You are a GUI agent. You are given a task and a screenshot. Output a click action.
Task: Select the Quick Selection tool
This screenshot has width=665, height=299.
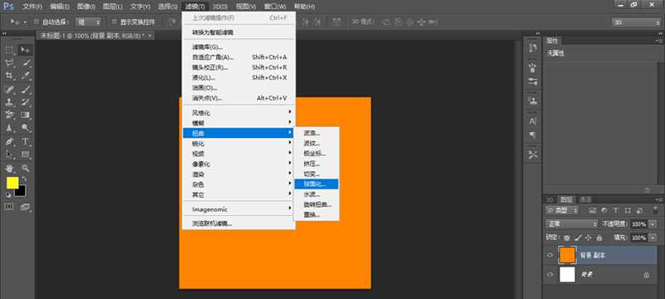[x=26, y=62]
